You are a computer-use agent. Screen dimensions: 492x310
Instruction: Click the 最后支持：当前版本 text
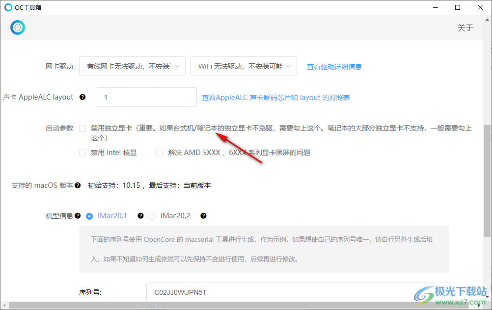point(180,185)
